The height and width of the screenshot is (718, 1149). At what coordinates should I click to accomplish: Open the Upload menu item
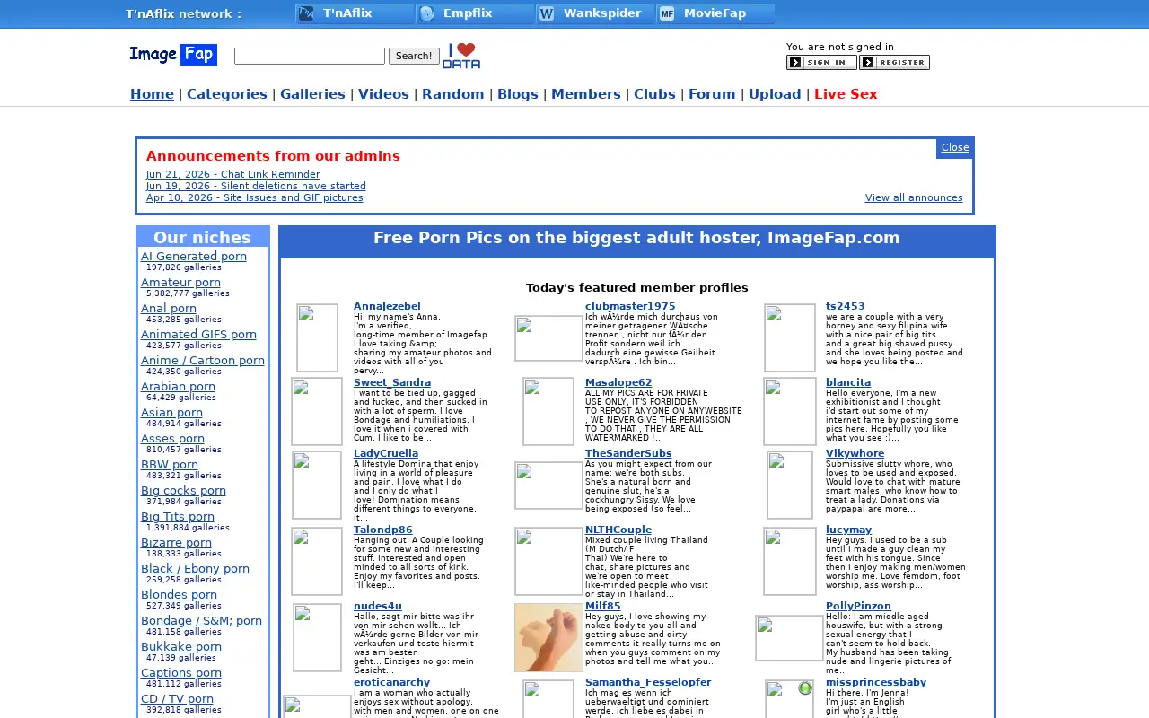(775, 94)
